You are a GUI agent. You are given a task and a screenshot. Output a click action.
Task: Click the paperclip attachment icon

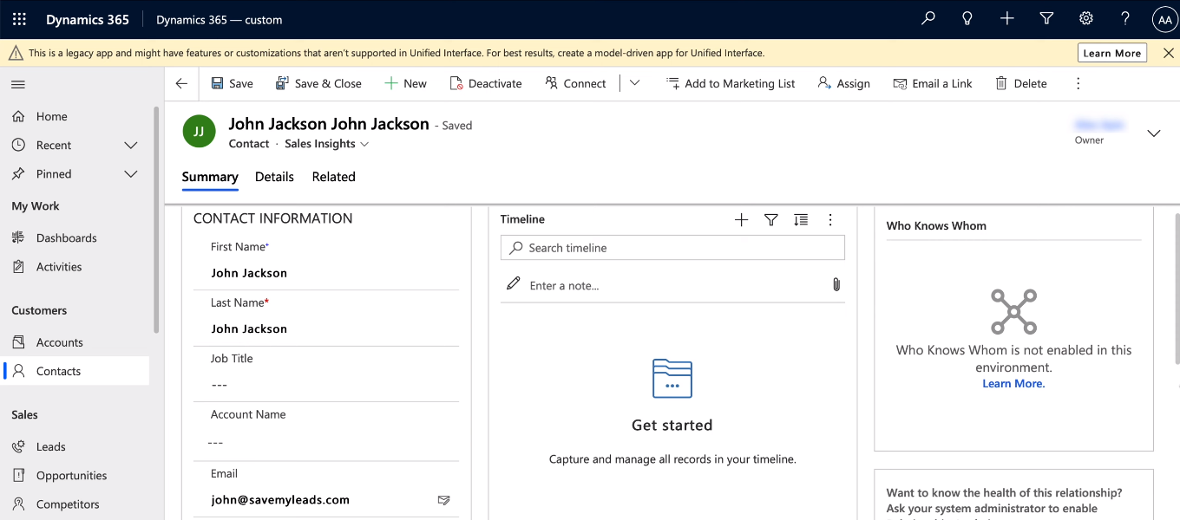tap(836, 284)
